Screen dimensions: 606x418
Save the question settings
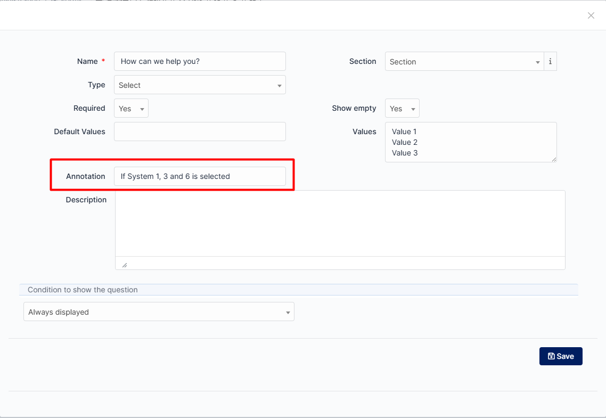pyautogui.click(x=561, y=356)
